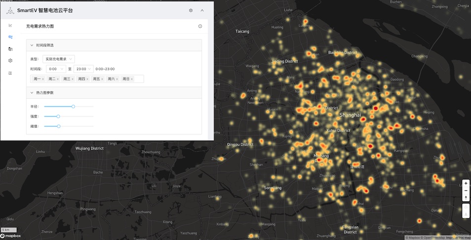
Task: Open the charging station sidebar icon
Action: point(10,49)
